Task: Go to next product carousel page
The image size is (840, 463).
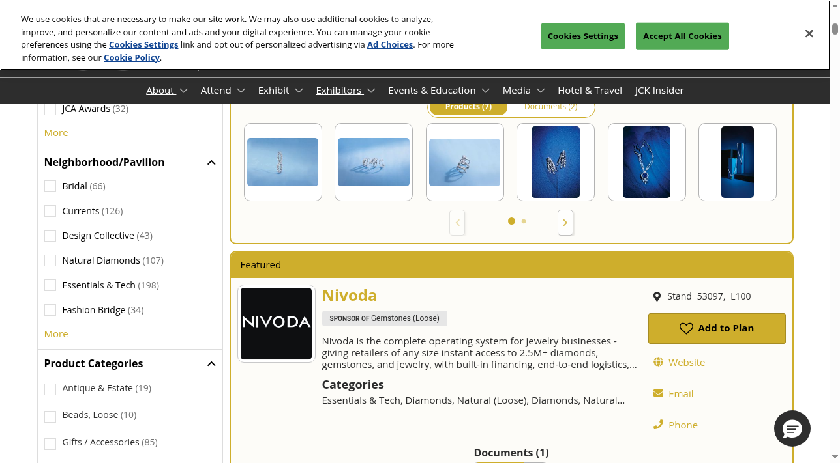Action: tap(565, 223)
